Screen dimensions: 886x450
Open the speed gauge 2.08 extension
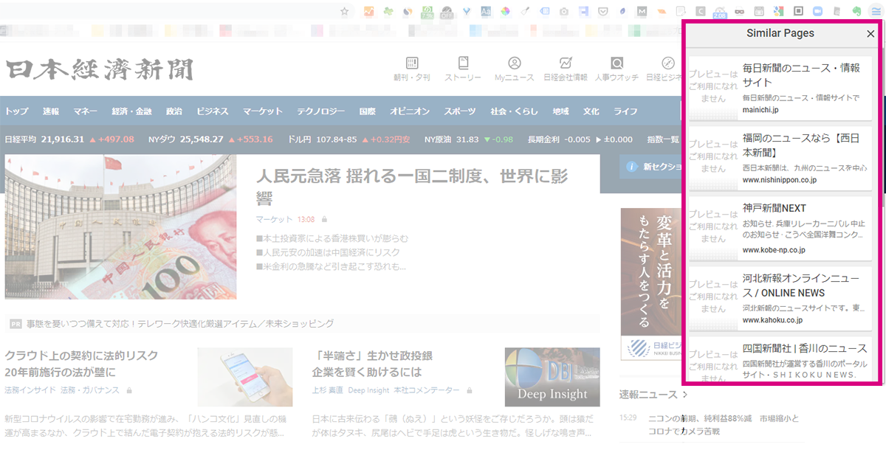[x=719, y=12]
